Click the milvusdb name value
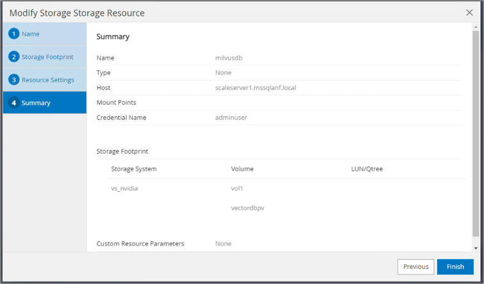Image resolution: width=484 pixels, height=284 pixels. pyautogui.click(x=229, y=58)
